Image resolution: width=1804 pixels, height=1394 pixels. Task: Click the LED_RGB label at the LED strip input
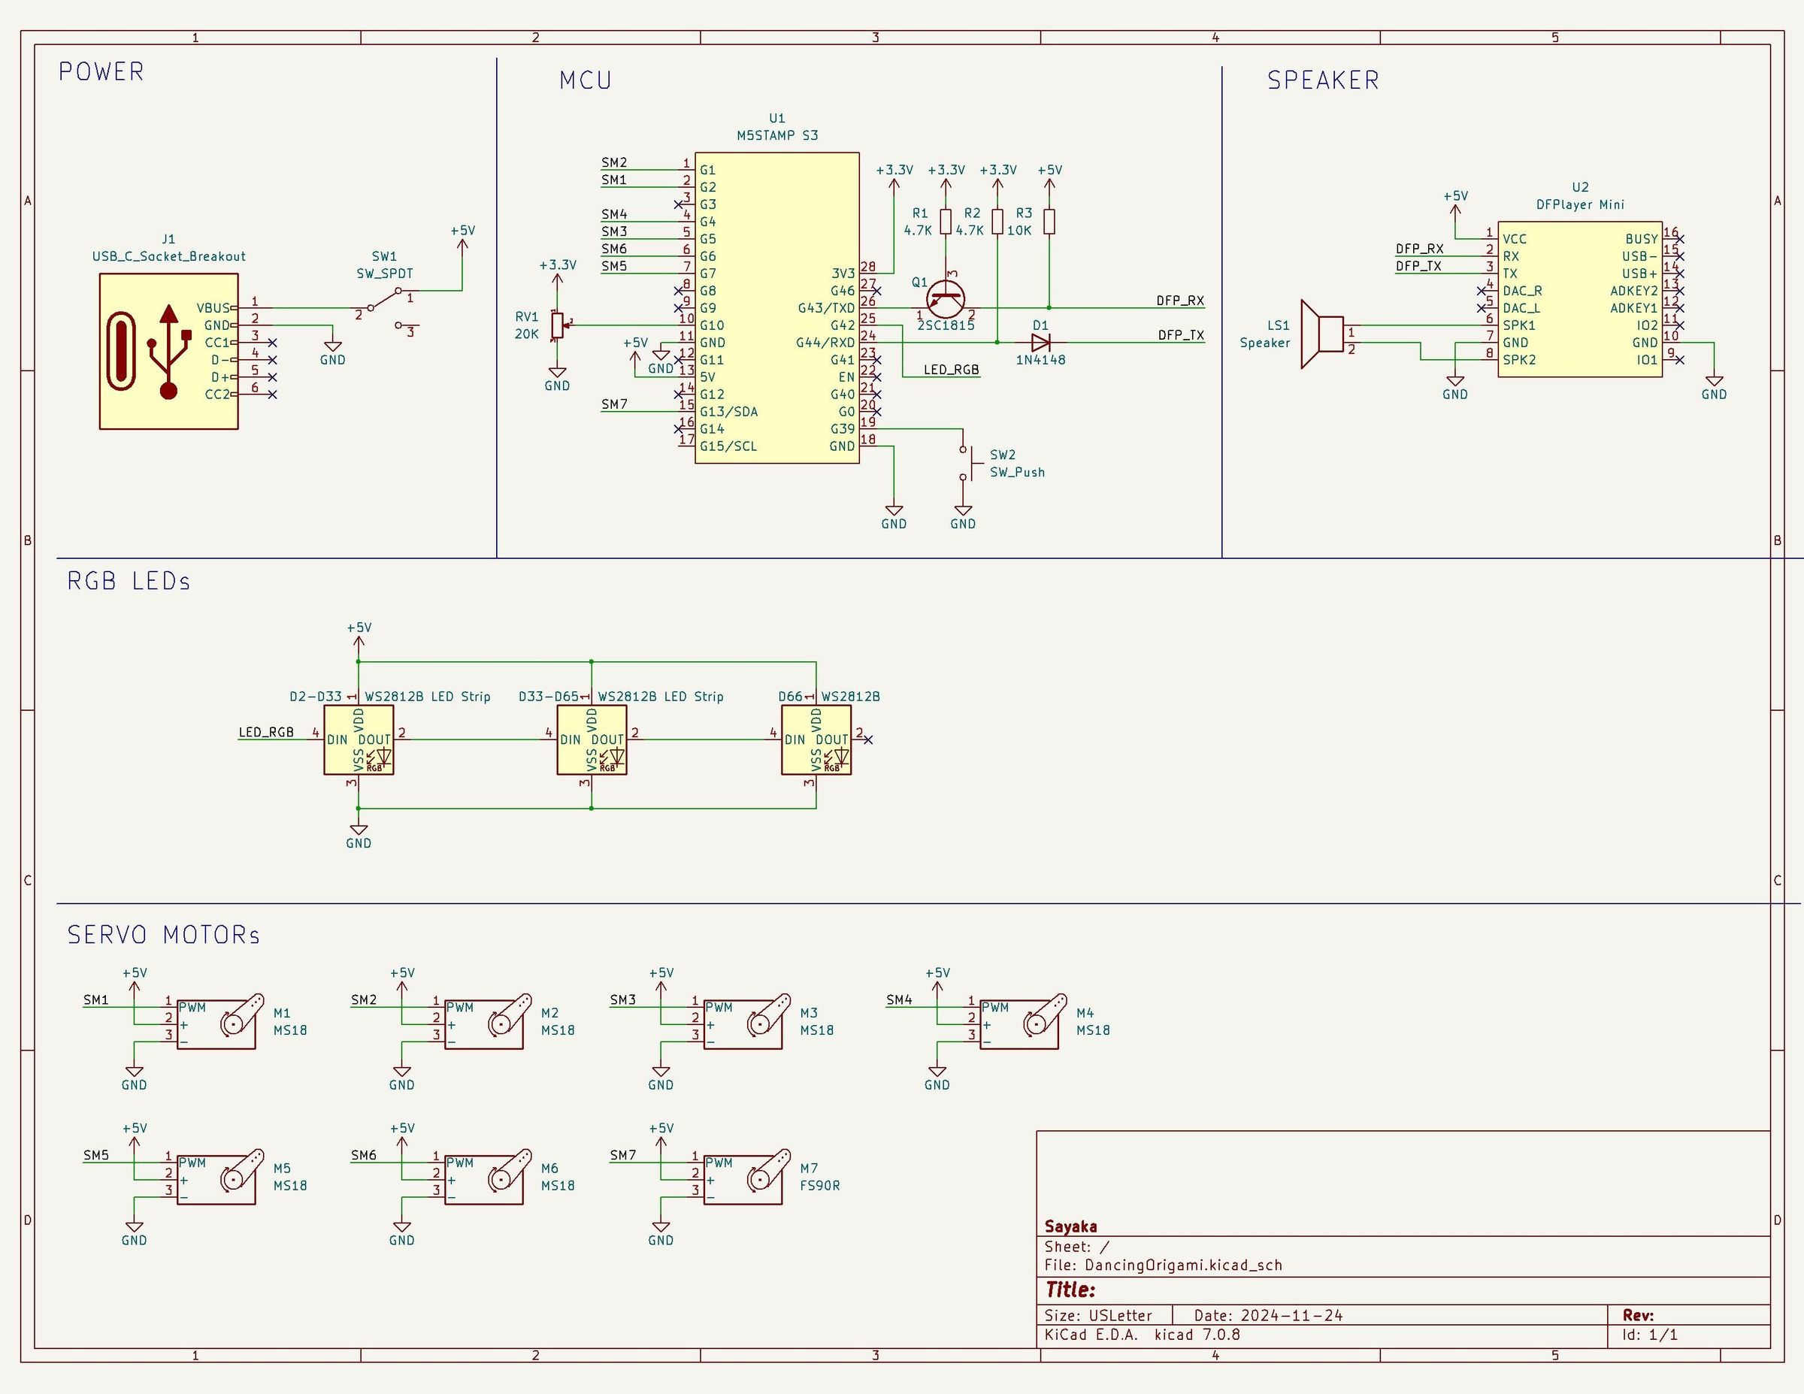click(x=266, y=733)
